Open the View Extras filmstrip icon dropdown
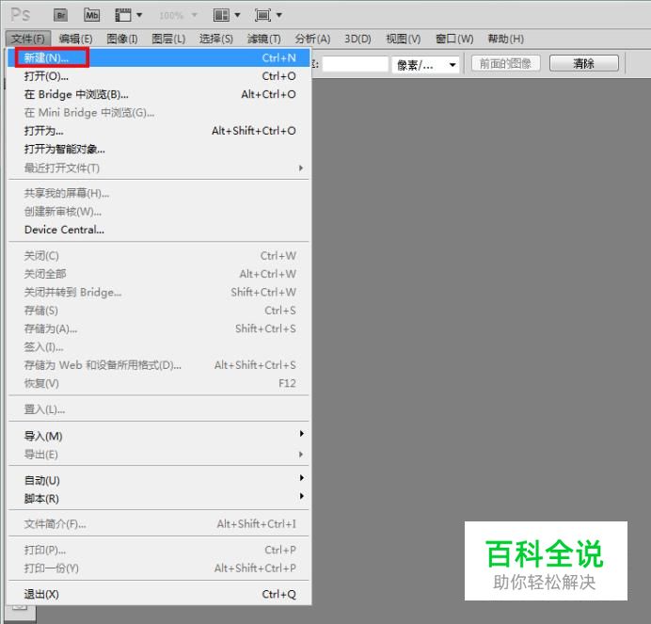 click(x=128, y=15)
